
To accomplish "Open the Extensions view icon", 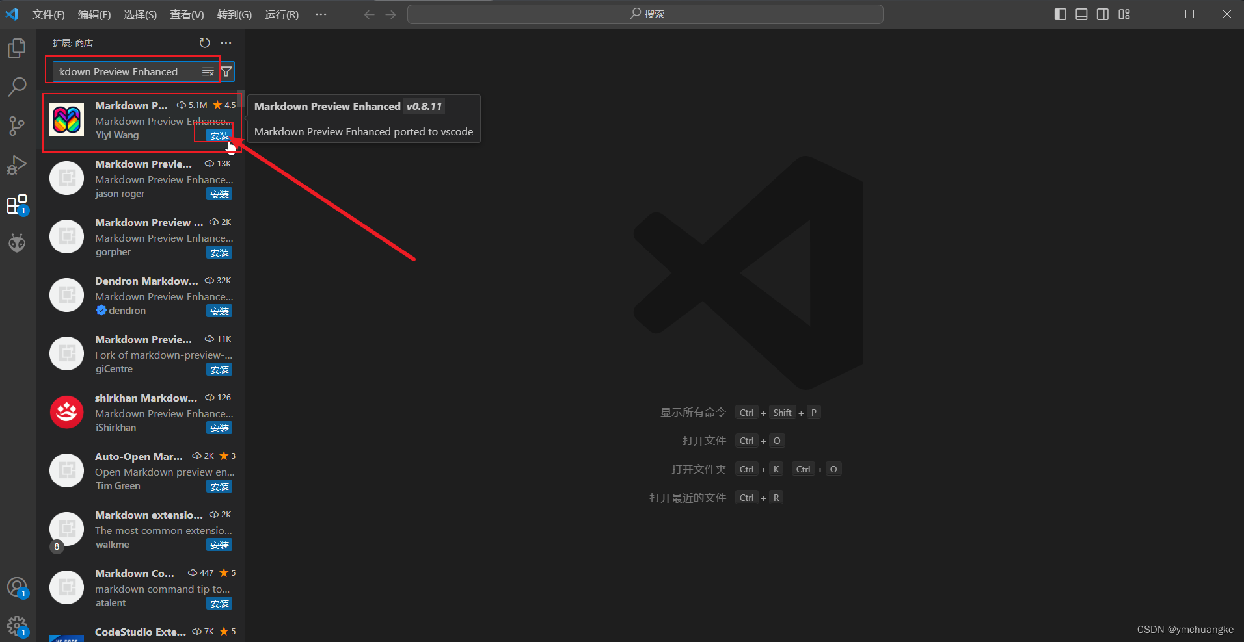I will [x=17, y=205].
